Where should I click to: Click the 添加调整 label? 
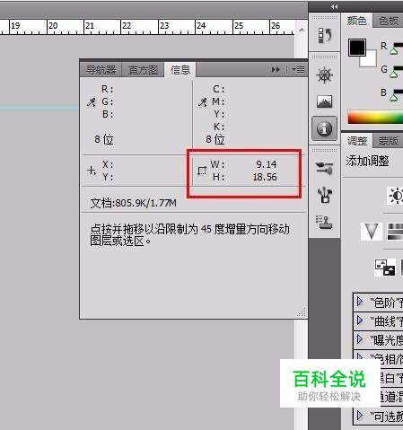coord(367,161)
